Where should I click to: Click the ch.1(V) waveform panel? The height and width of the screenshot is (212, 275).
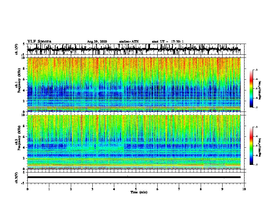(136, 49)
